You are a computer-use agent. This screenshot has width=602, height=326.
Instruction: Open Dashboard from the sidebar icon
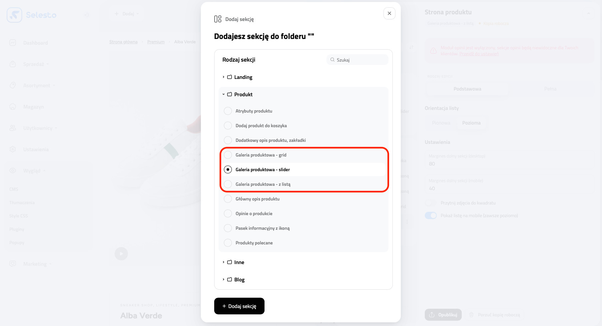point(13,43)
